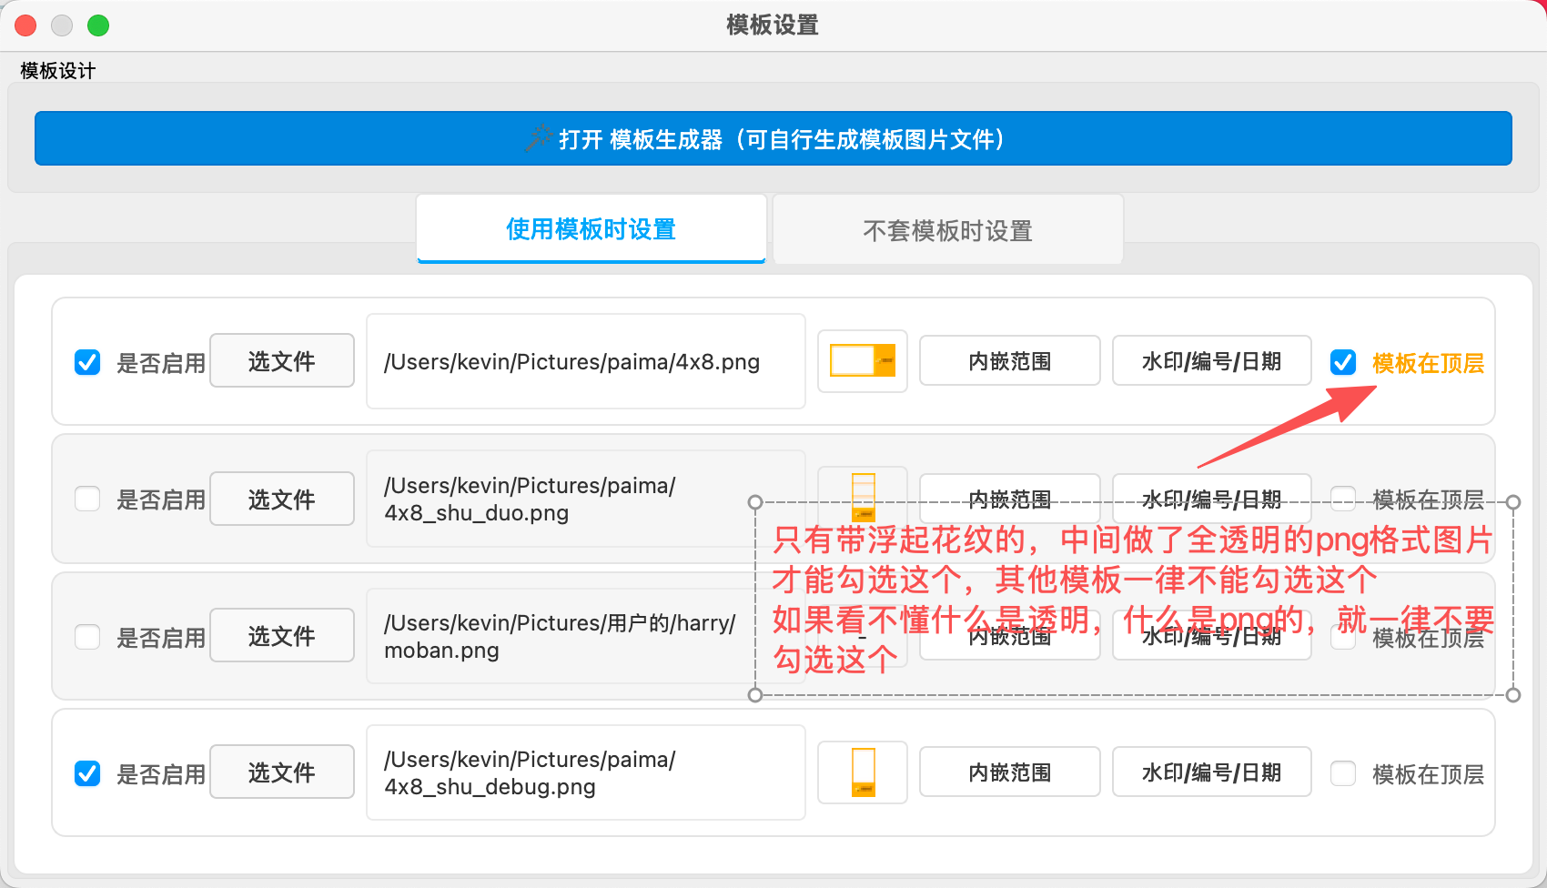This screenshot has width=1547, height=888.
Task: Uncheck 模板在顶层 for the 4x8.png row
Action: point(1343,362)
